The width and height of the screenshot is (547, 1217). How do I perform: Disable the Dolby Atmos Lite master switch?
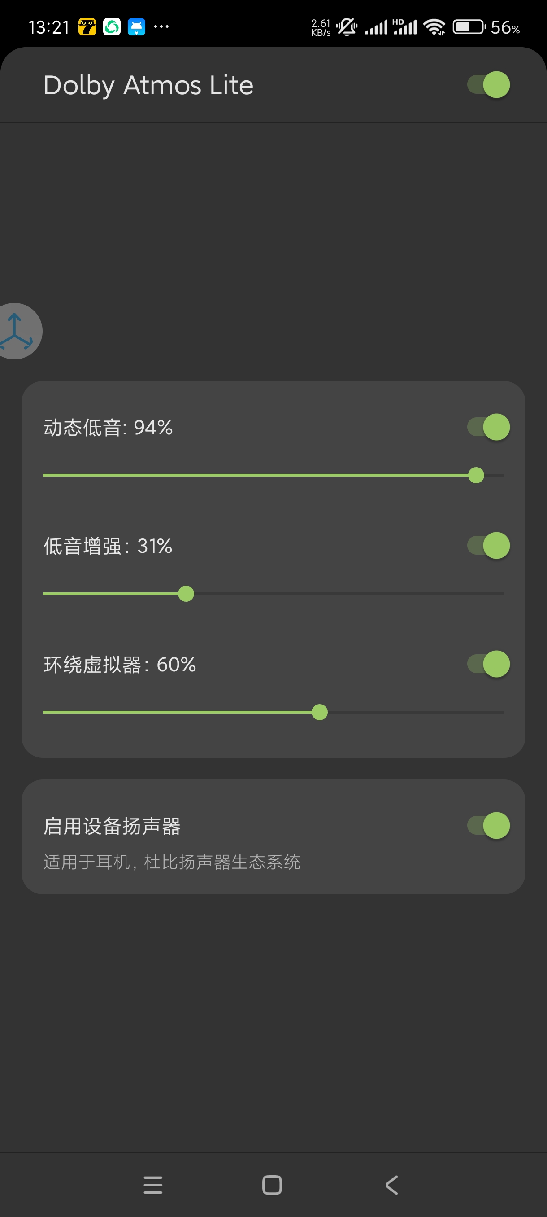click(488, 85)
